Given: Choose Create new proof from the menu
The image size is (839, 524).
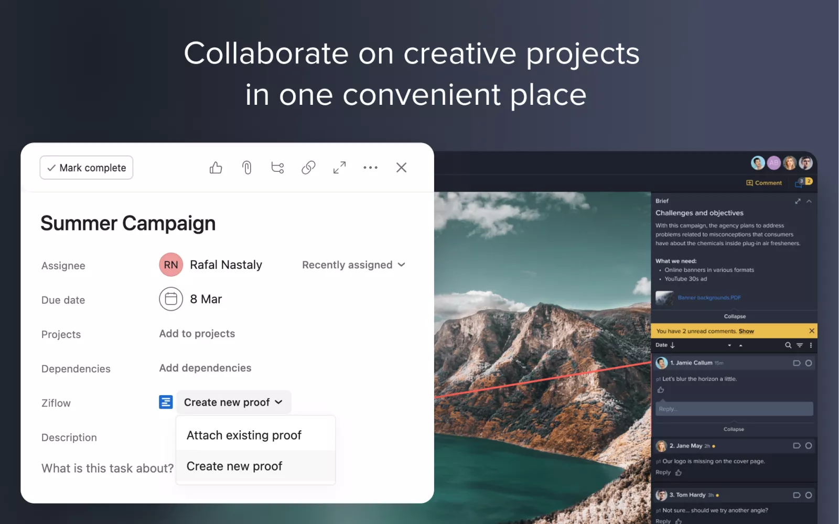Looking at the screenshot, I should point(234,466).
